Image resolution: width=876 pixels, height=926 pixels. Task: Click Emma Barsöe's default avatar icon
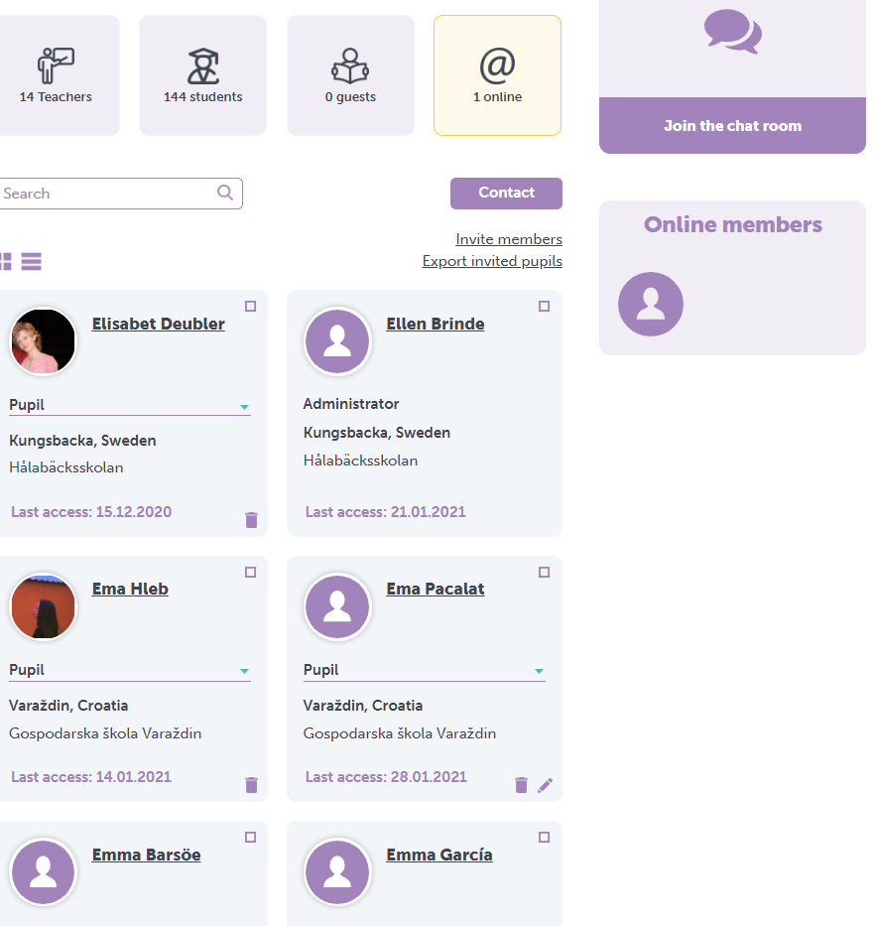coord(43,872)
